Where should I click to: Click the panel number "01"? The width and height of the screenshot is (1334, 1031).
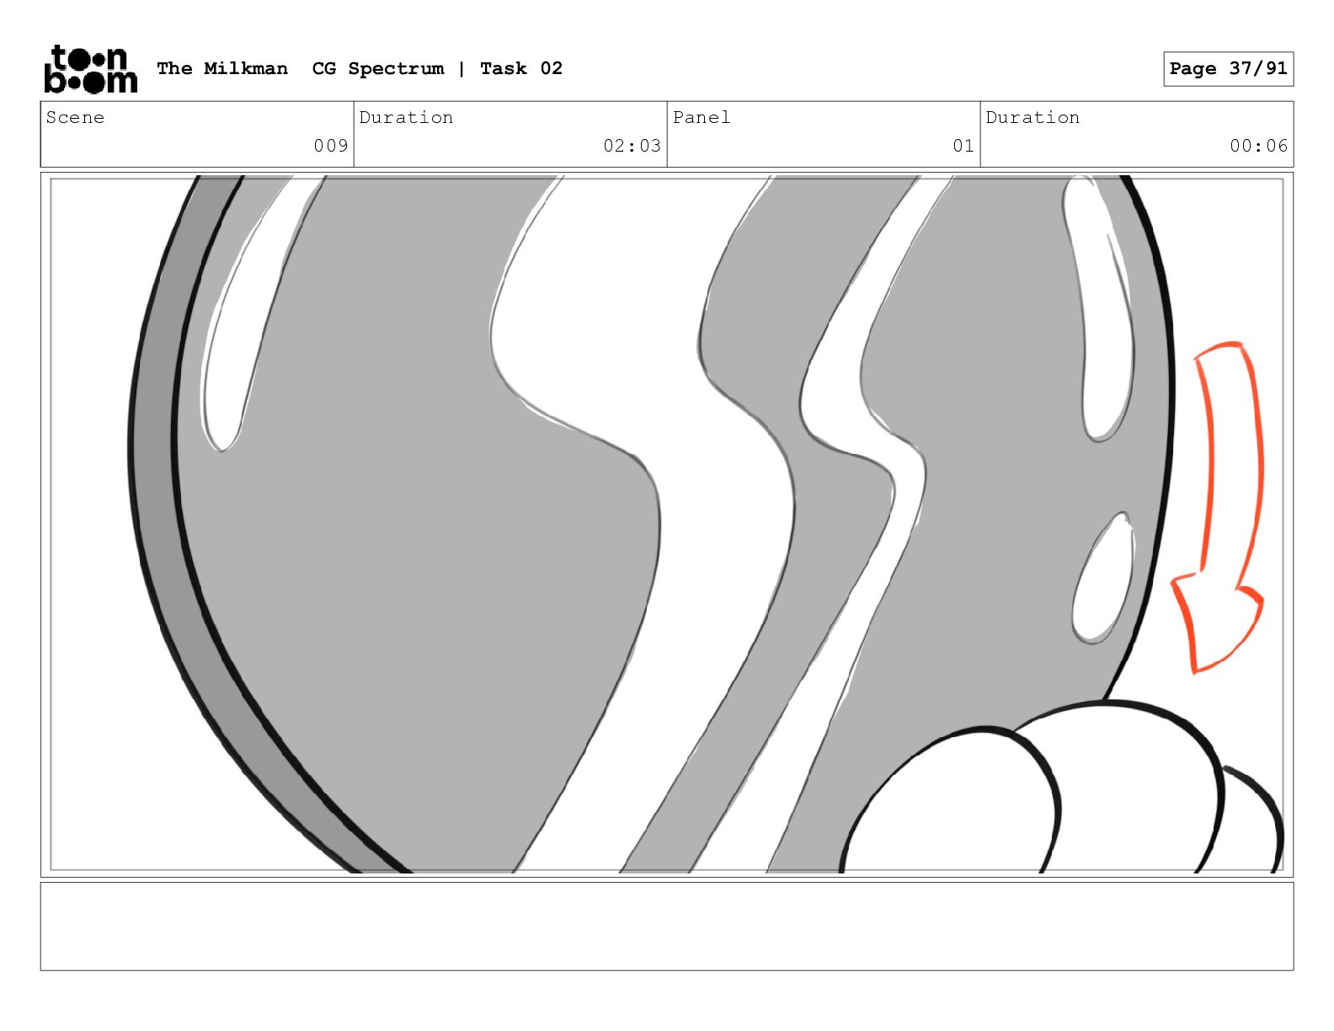(963, 146)
